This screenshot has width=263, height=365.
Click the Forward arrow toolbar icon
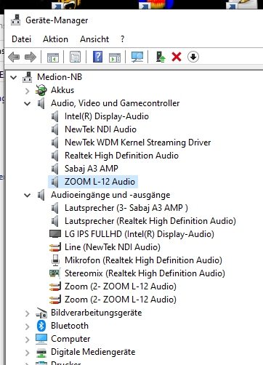31,57
